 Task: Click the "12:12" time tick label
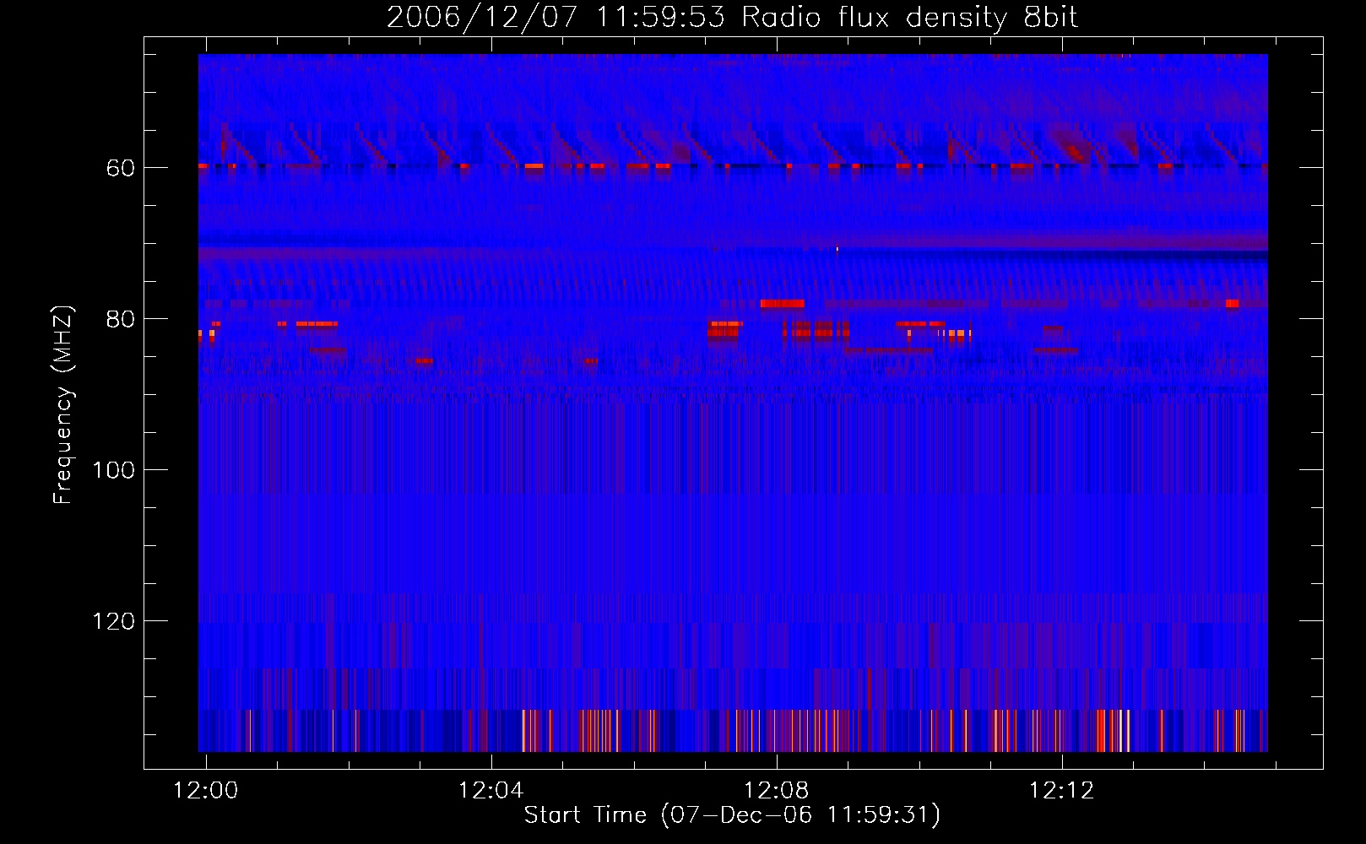click(x=1061, y=791)
